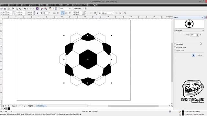Cut the selection with the scissors icon
This screenshot has height=116, width=207.
click(x=13, y=9)
